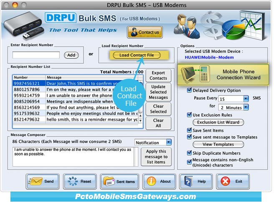Click message 'hello smith, this is a reminder'
Viewport: 274px width, 202px height.
(92, 120)
